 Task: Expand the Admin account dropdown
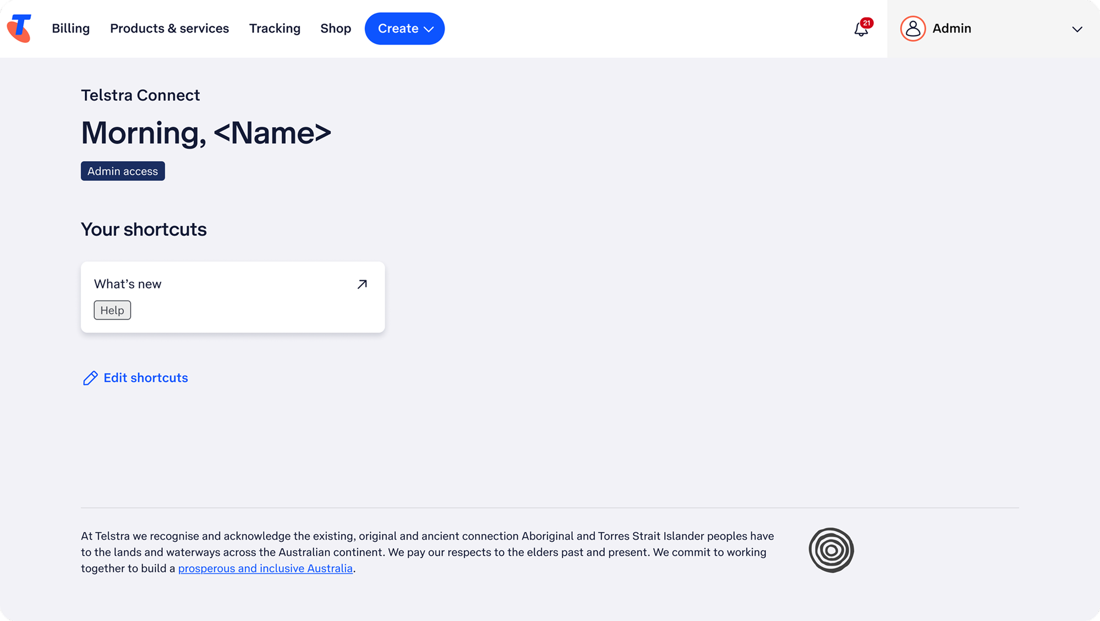pos(952,28)
